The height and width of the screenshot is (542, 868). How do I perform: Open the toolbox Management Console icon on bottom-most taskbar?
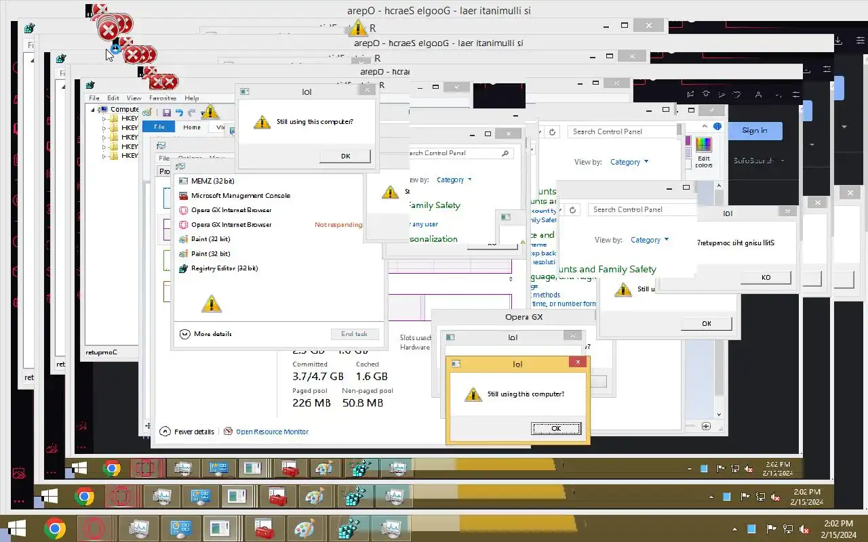[x=264, y=528]
